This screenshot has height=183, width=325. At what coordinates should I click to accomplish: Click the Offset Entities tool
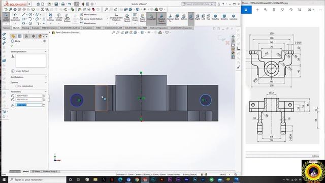pyautogui.click(x=67, y=18)
